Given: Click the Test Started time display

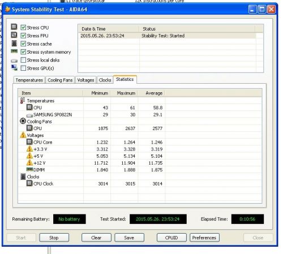Looking at the screenshot, I should [158, 219].
